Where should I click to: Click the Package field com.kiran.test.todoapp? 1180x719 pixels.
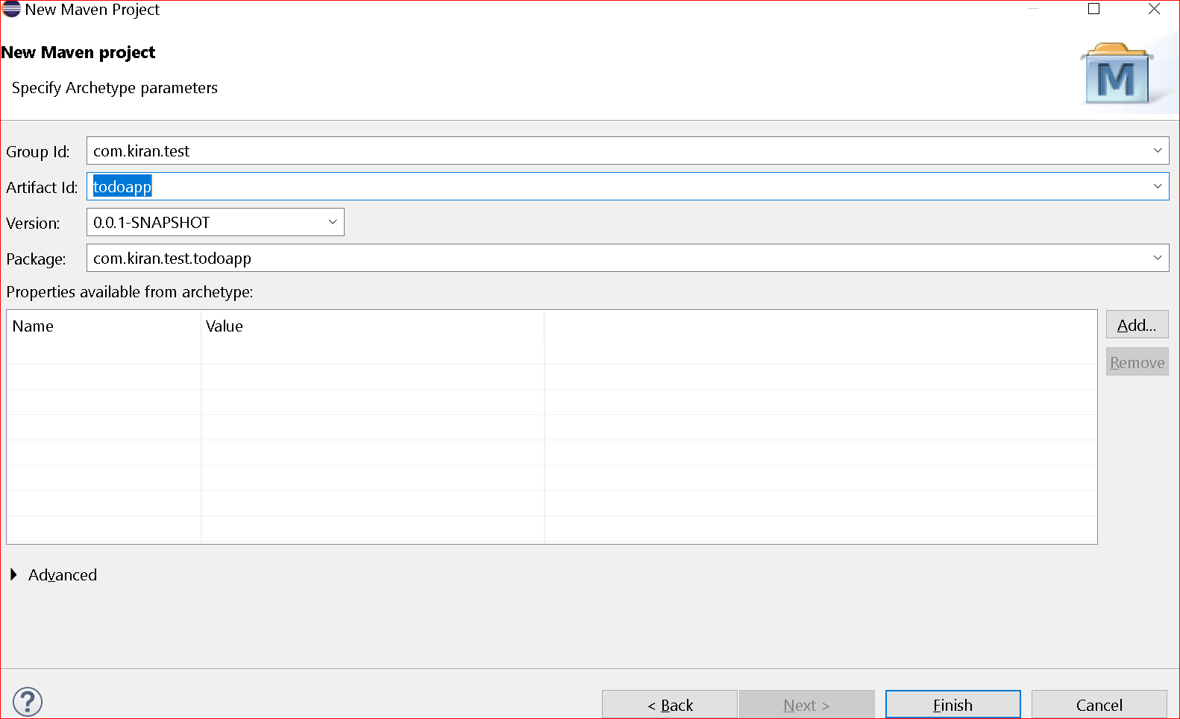click(627, 258)
